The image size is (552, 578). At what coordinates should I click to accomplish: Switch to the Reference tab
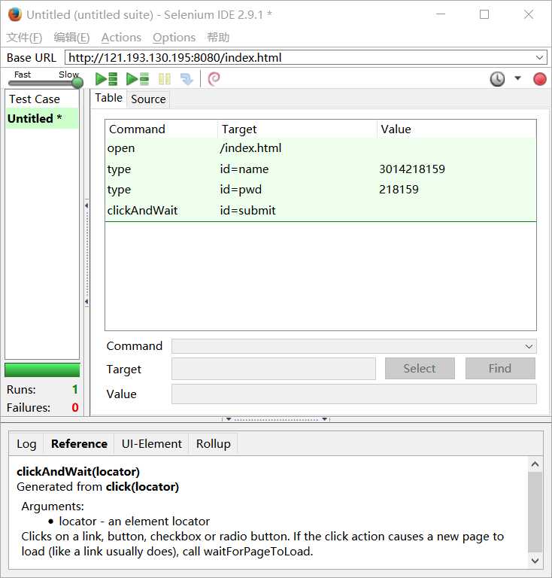pos(79,444)
